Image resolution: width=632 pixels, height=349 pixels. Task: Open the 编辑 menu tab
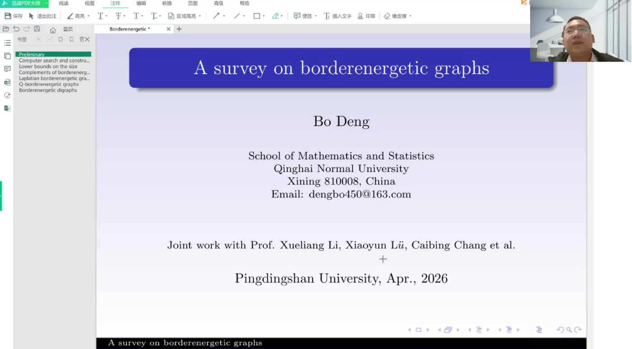pos(141,3)
